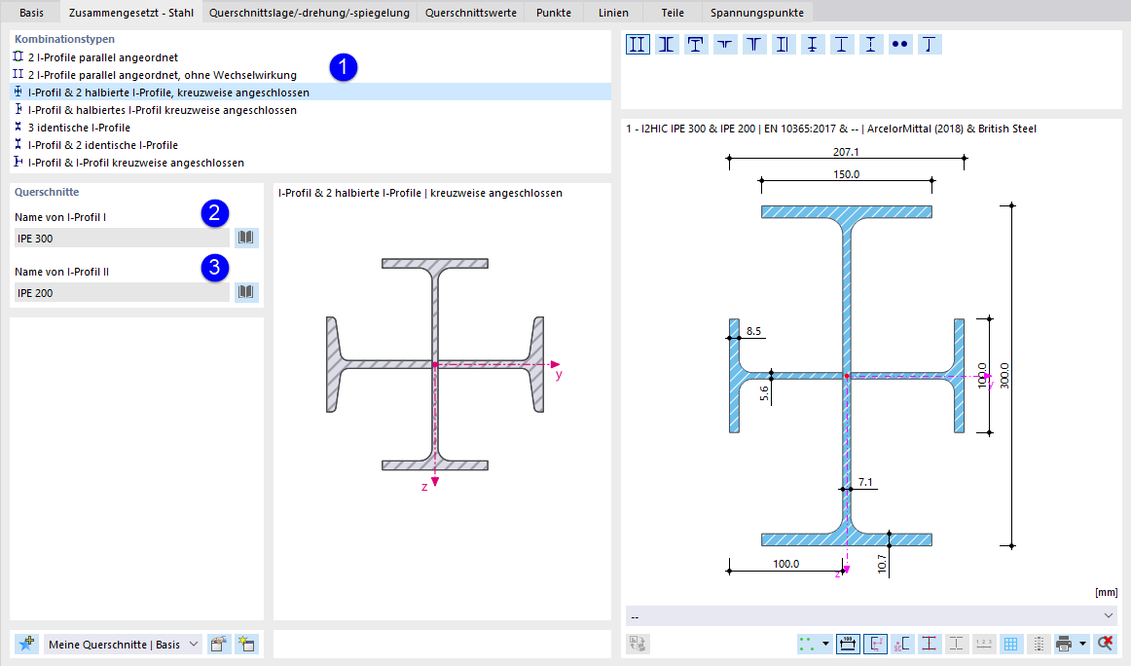Select the two parallel I-profiles shape icon
The height and width of the screenshot is (666, 1131).
point(638,45)
